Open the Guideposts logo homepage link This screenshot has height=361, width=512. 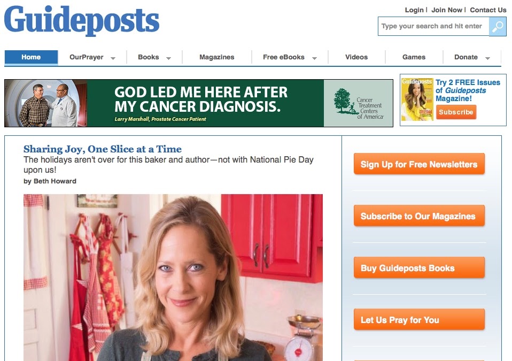pos(82,20)
